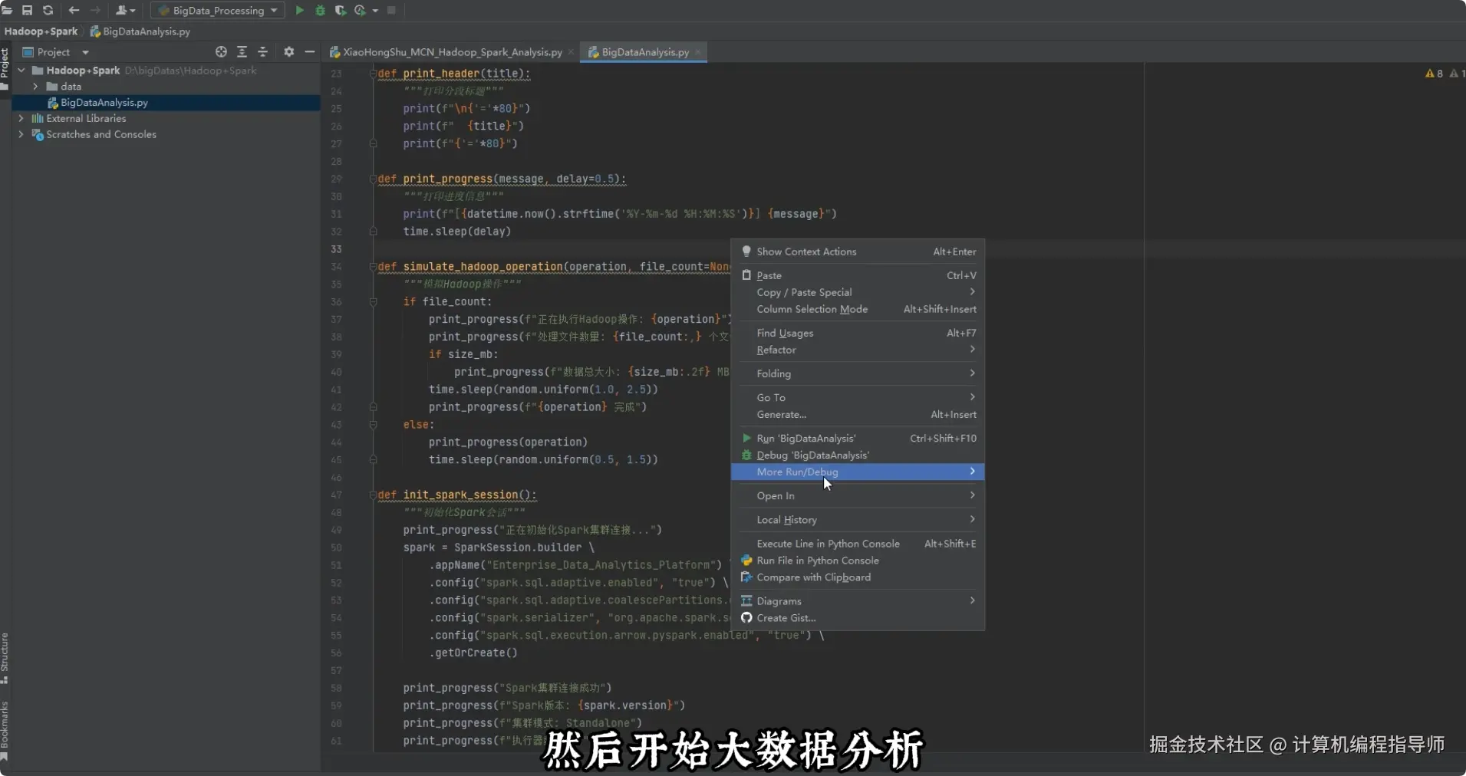This screenshot has height=776, width=1466.
Task: Toggle fold marker at init_spark_session definition
Action: point(373,495)
